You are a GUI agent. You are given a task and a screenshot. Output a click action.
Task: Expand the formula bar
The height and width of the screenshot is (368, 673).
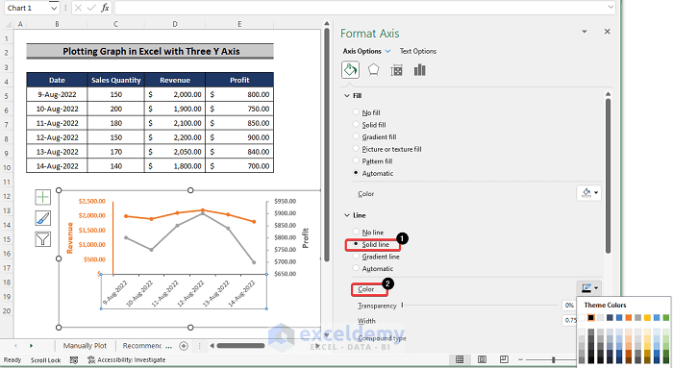(611, 8)
